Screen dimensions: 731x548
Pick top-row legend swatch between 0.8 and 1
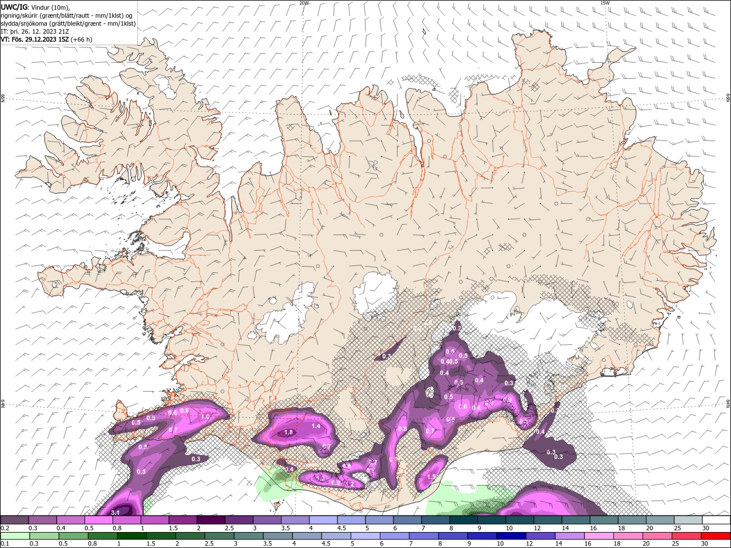pos(127,520)
